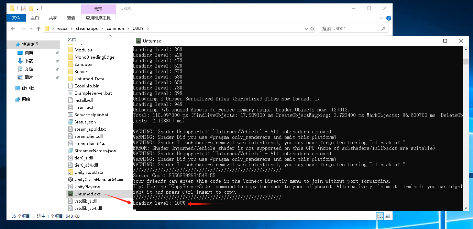The height and width of the screenshot is (229, 473).
Task: Open Explorer help with the question mark icon
Action: [x=388, y=18]
